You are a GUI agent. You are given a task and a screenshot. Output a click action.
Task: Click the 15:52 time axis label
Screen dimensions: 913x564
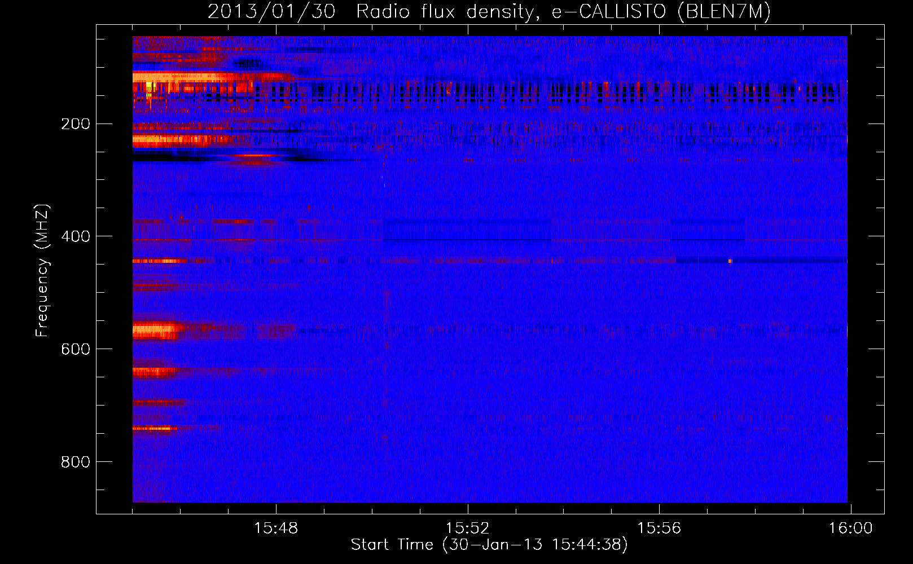467,528
